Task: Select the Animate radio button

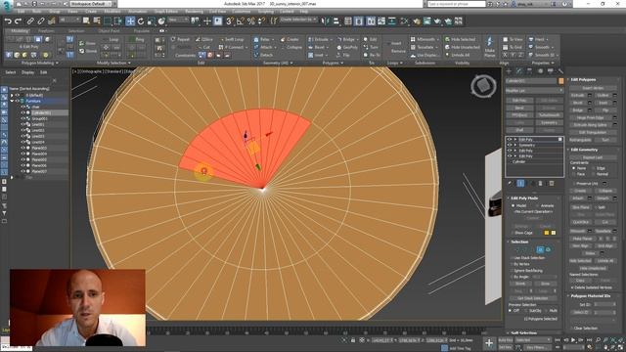Action: coord(537,205)
